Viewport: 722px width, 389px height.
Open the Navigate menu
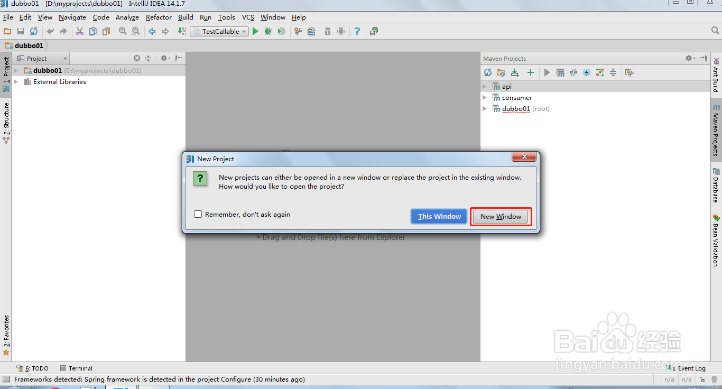coord(72,17)
